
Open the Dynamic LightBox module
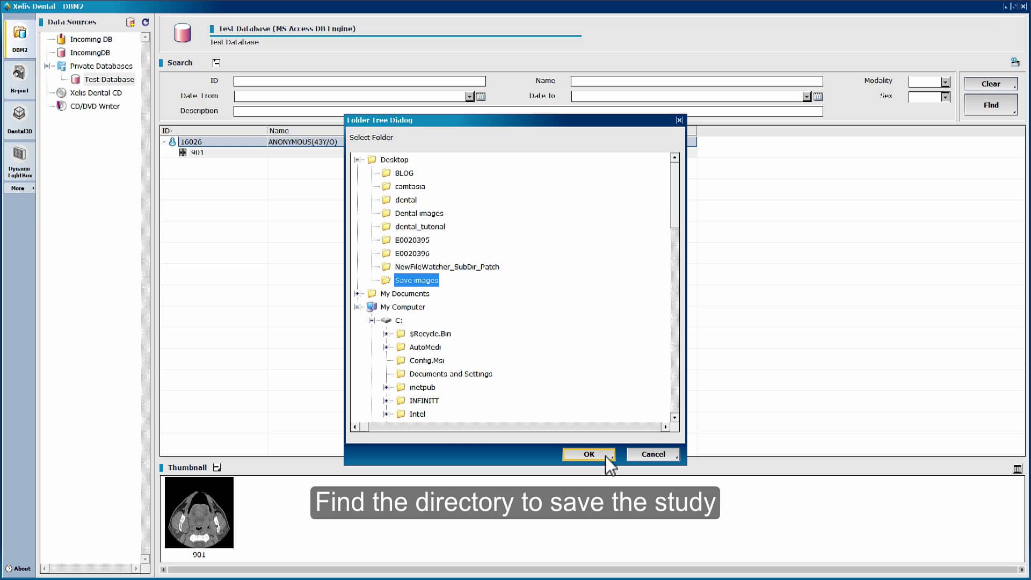point(19,161)
